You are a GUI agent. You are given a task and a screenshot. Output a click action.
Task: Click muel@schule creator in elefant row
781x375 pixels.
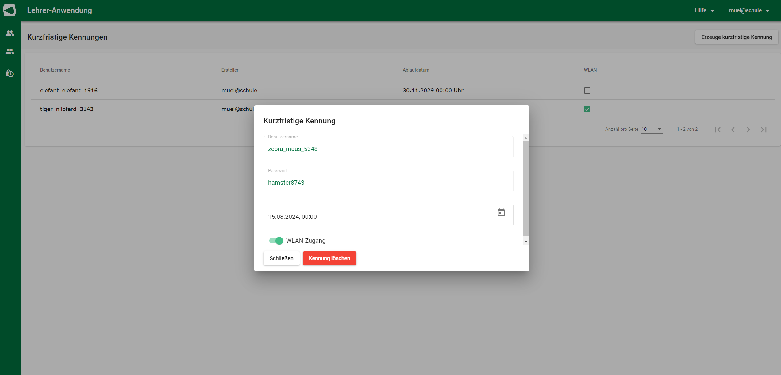(239, 91)
